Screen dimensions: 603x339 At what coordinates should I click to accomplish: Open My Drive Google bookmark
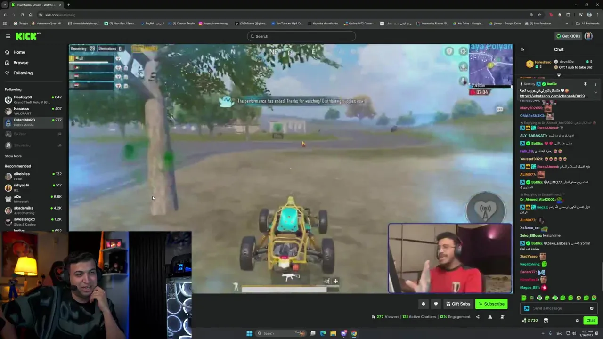pos(467,24)
